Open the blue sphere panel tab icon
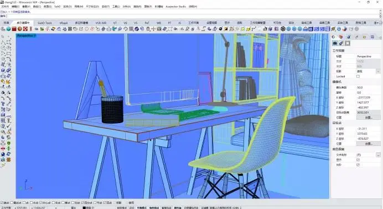 pos(349,37)
